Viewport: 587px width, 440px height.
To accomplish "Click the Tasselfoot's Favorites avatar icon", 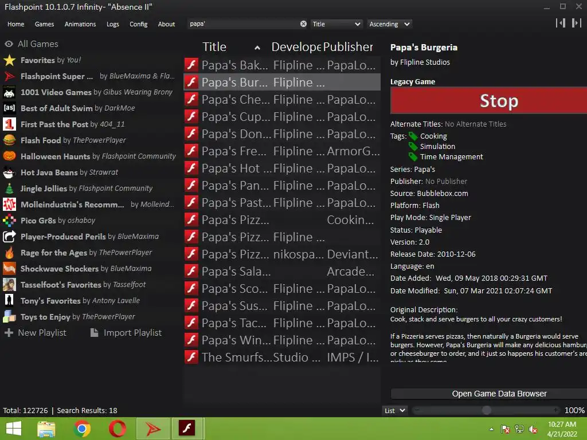I will (x=9, y=285).
